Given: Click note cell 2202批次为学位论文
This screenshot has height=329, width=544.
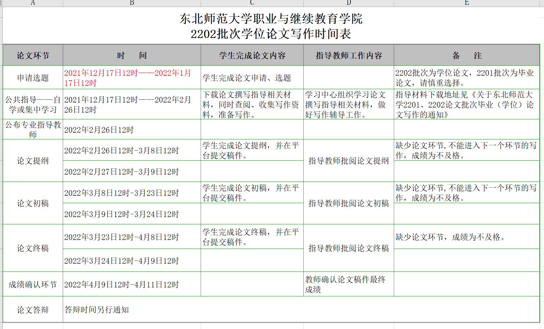Looking at the screenshot, I should pos(467,77).
